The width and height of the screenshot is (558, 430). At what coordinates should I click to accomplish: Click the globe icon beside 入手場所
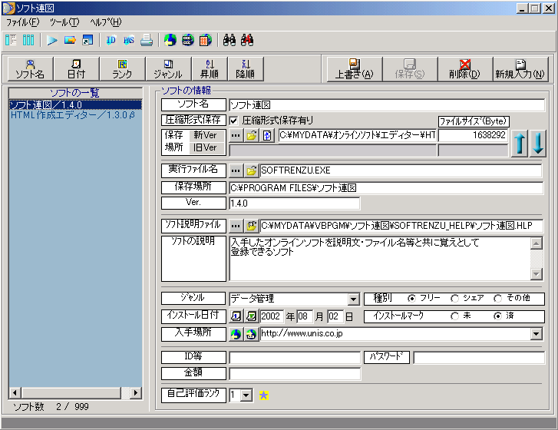(236, 334)
